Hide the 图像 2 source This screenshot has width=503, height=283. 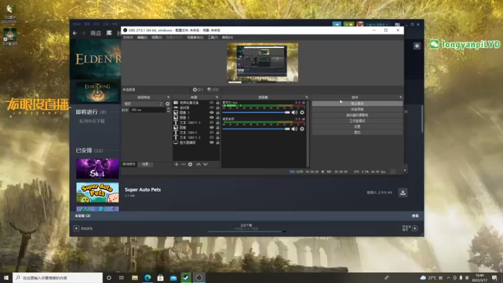click(211, 118)
